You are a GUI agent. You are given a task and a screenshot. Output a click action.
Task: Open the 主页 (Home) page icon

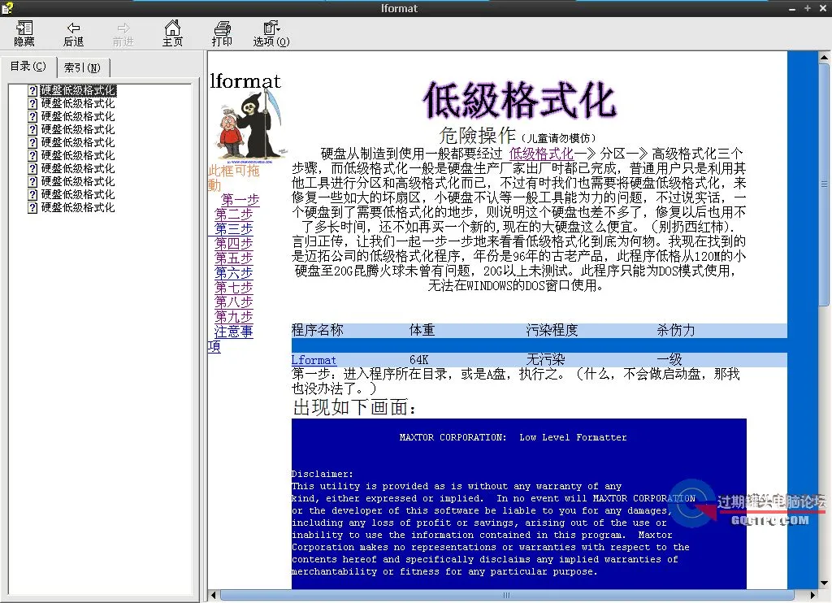pyautogui.click(x=172, y=33)
